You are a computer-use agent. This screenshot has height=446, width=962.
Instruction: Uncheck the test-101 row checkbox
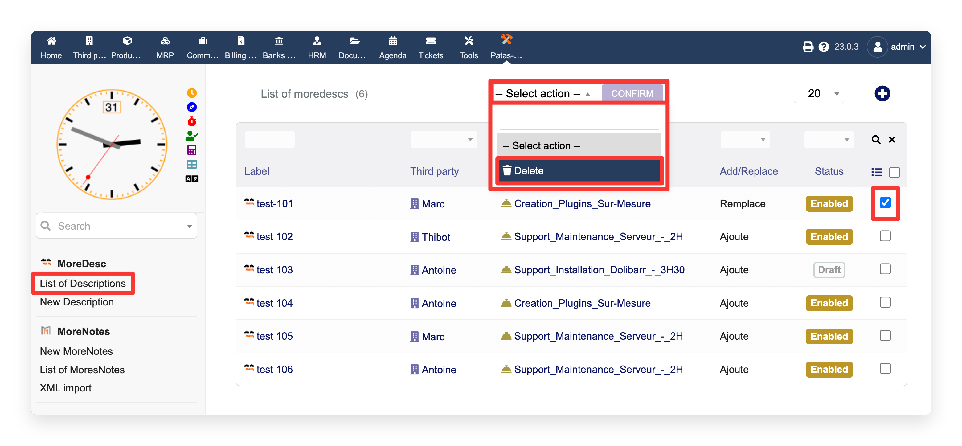(885, 203)
